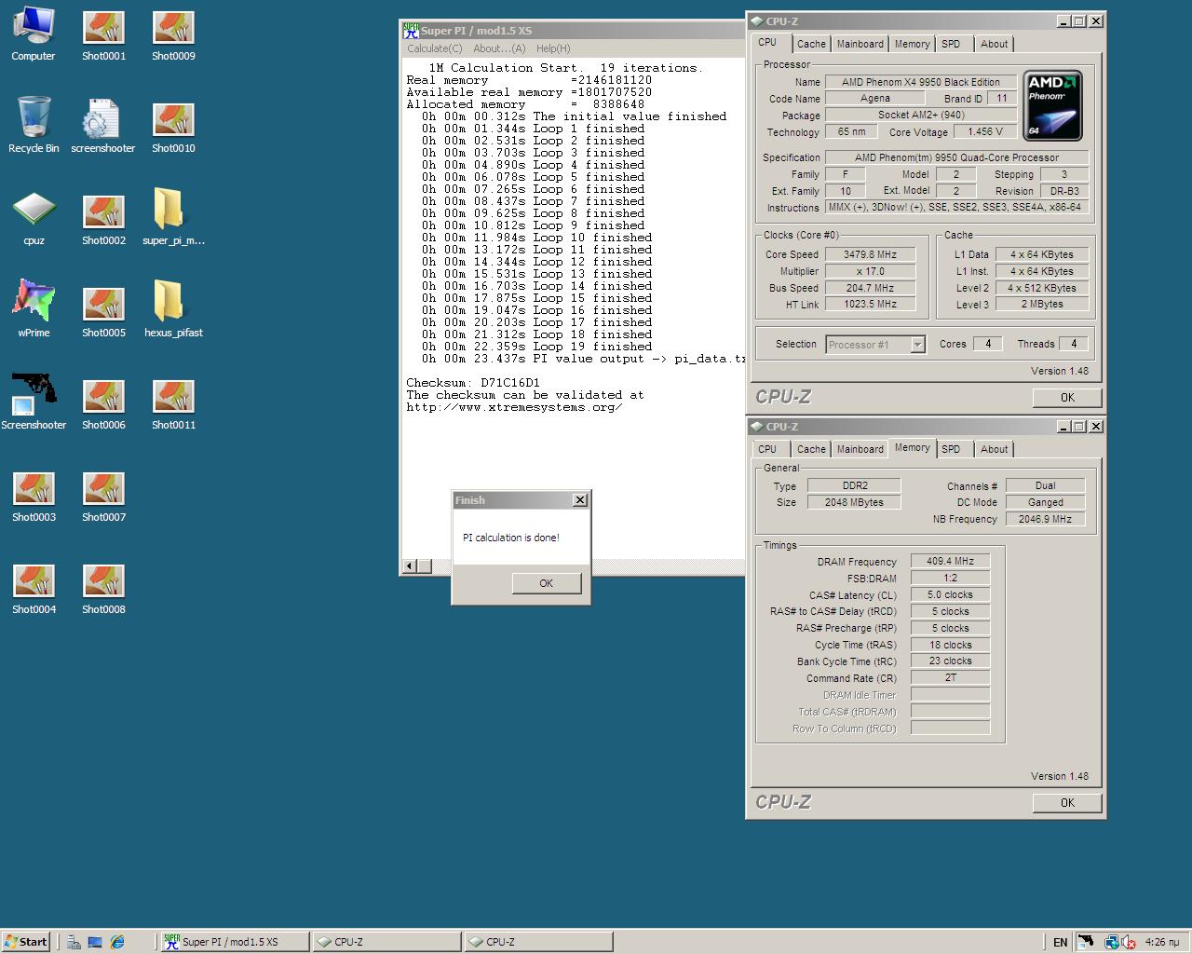Open Calculate(C) menu in Super PI
This screenshot has height=954, width=1192.
tap(434, 48)
